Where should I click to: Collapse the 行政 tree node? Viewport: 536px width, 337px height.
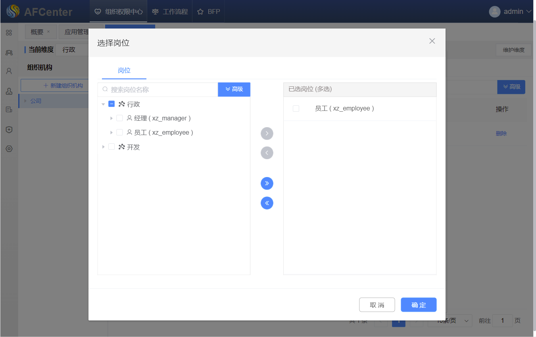[103, 105]
